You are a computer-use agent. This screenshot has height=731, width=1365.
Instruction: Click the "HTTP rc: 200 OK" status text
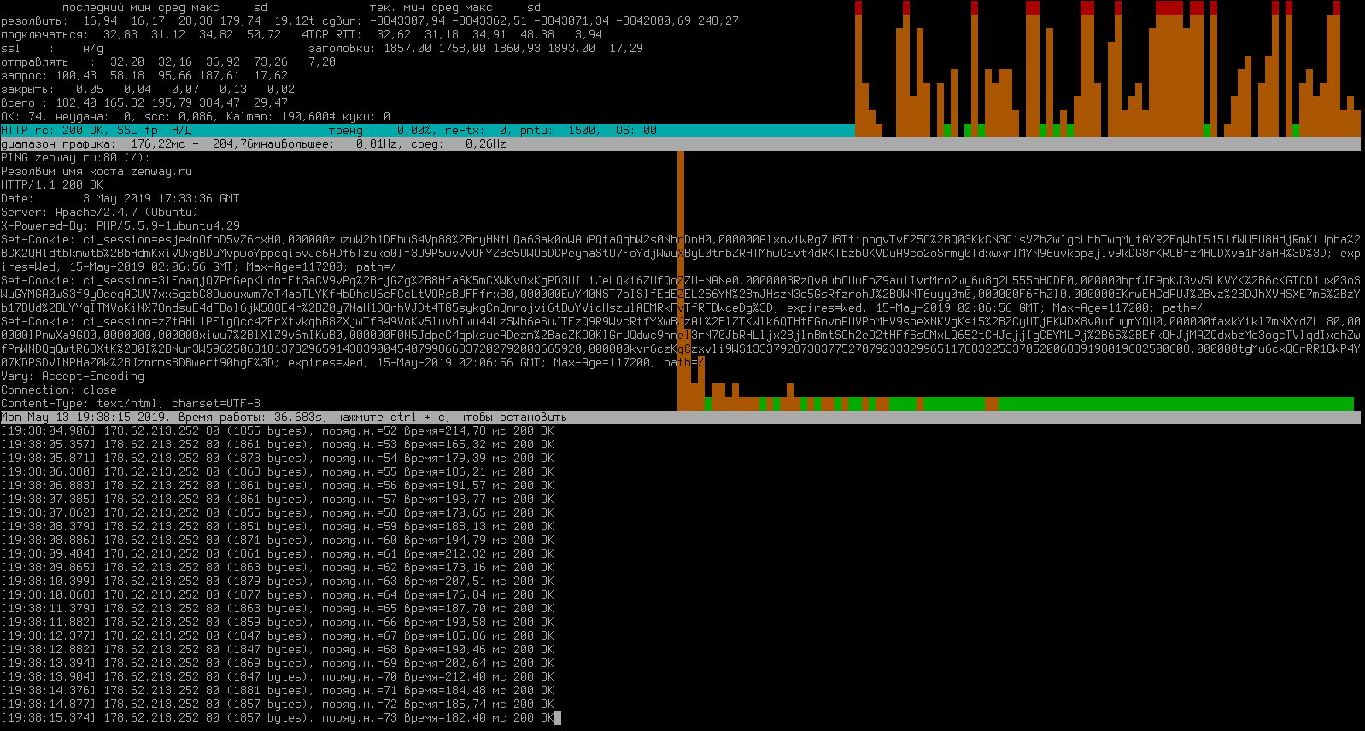click(52, 130)
